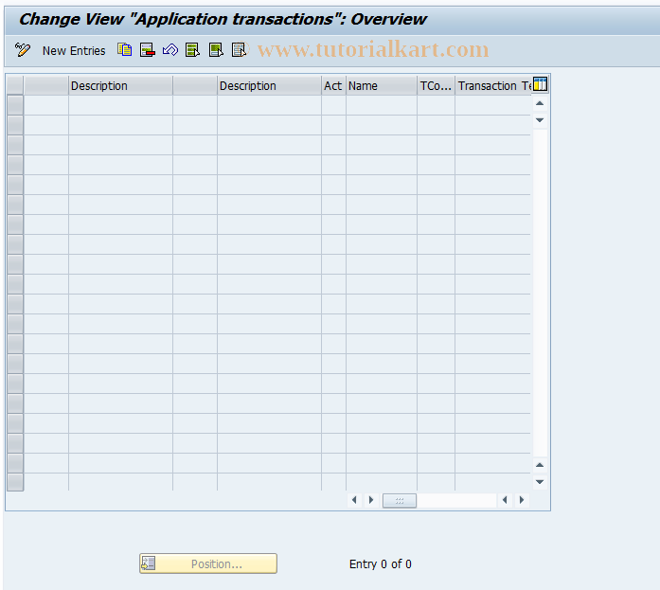Click the first Description column header
660x590 pixels.
(120, 86)
